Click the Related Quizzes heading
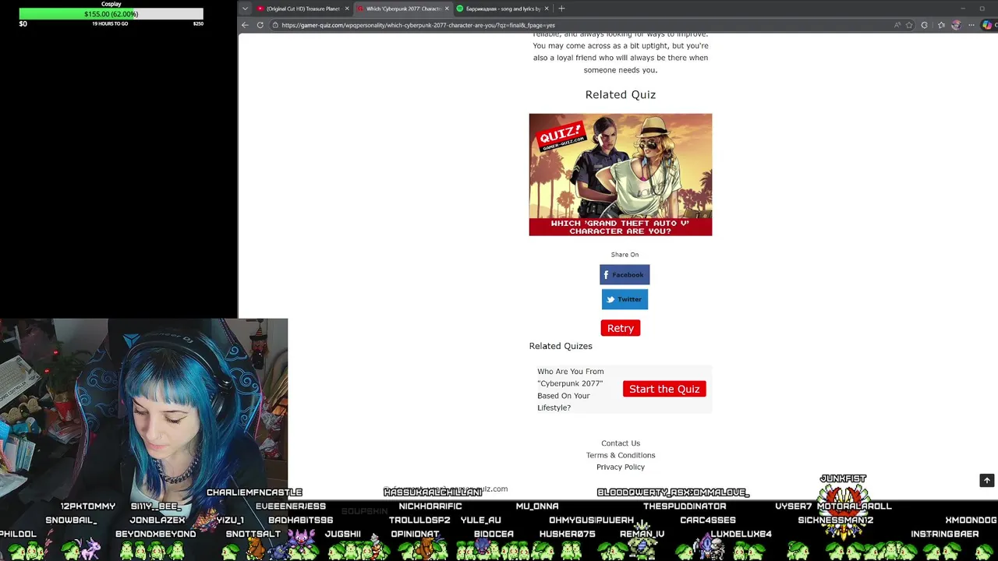The image size is (998, 561). click(x=561, y=346)
